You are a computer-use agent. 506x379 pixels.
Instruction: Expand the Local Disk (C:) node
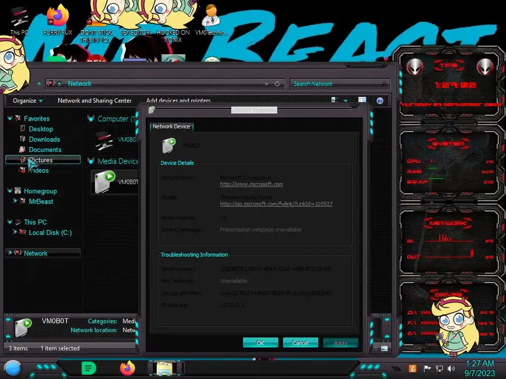[14, 232]
